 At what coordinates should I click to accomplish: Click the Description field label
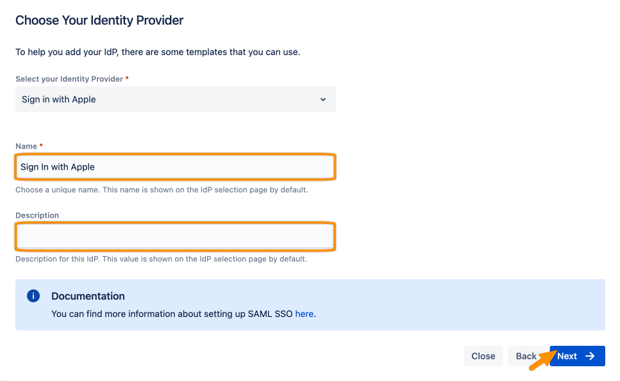[x=37, y=215]
